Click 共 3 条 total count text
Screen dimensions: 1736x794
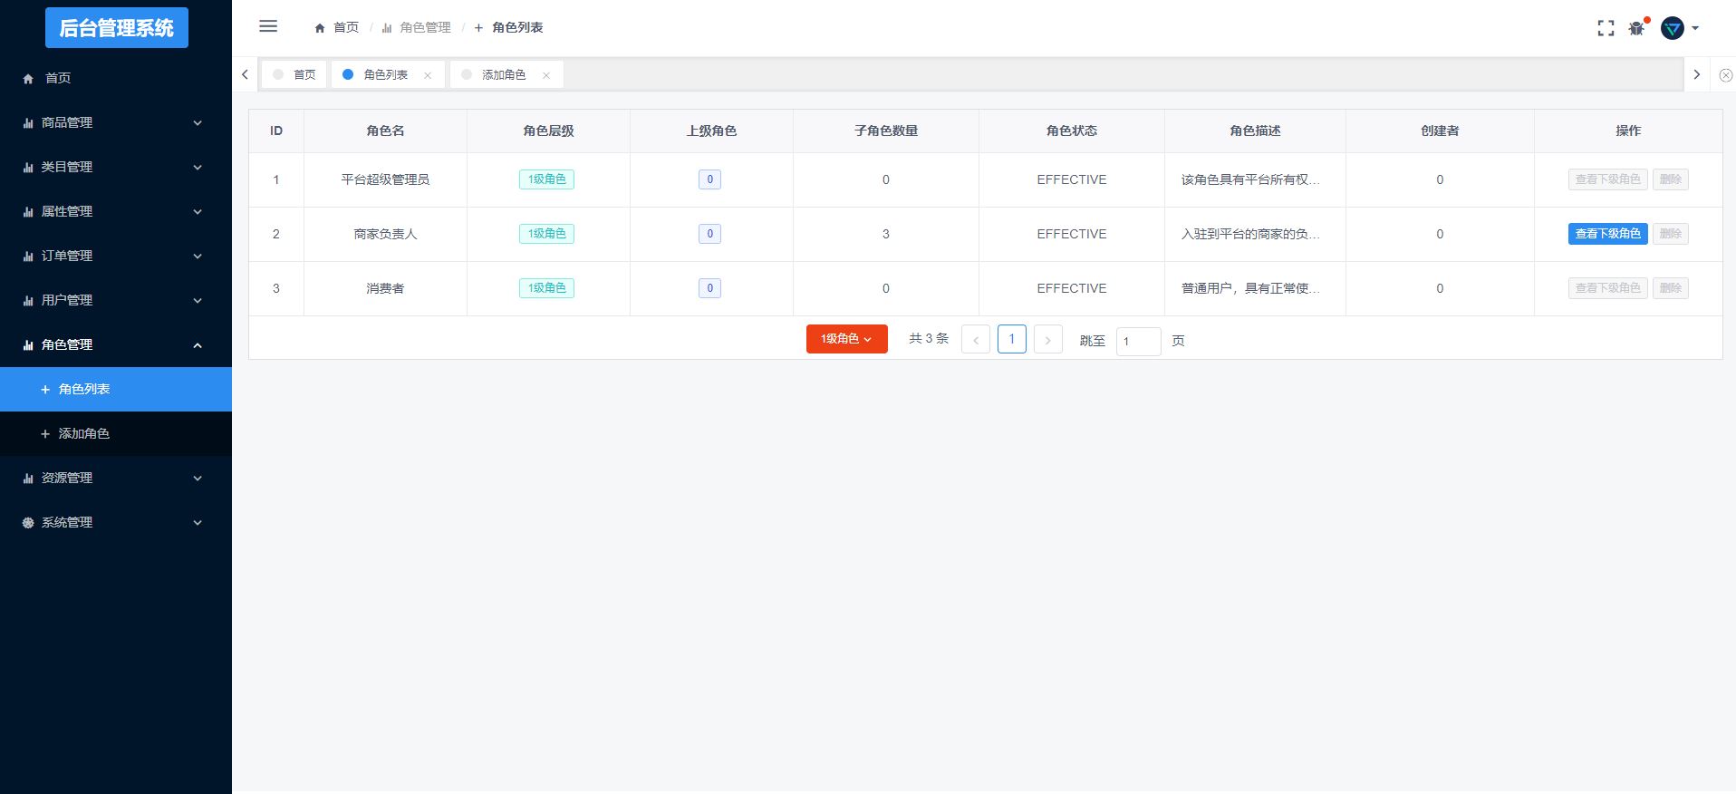click(929, 339)
